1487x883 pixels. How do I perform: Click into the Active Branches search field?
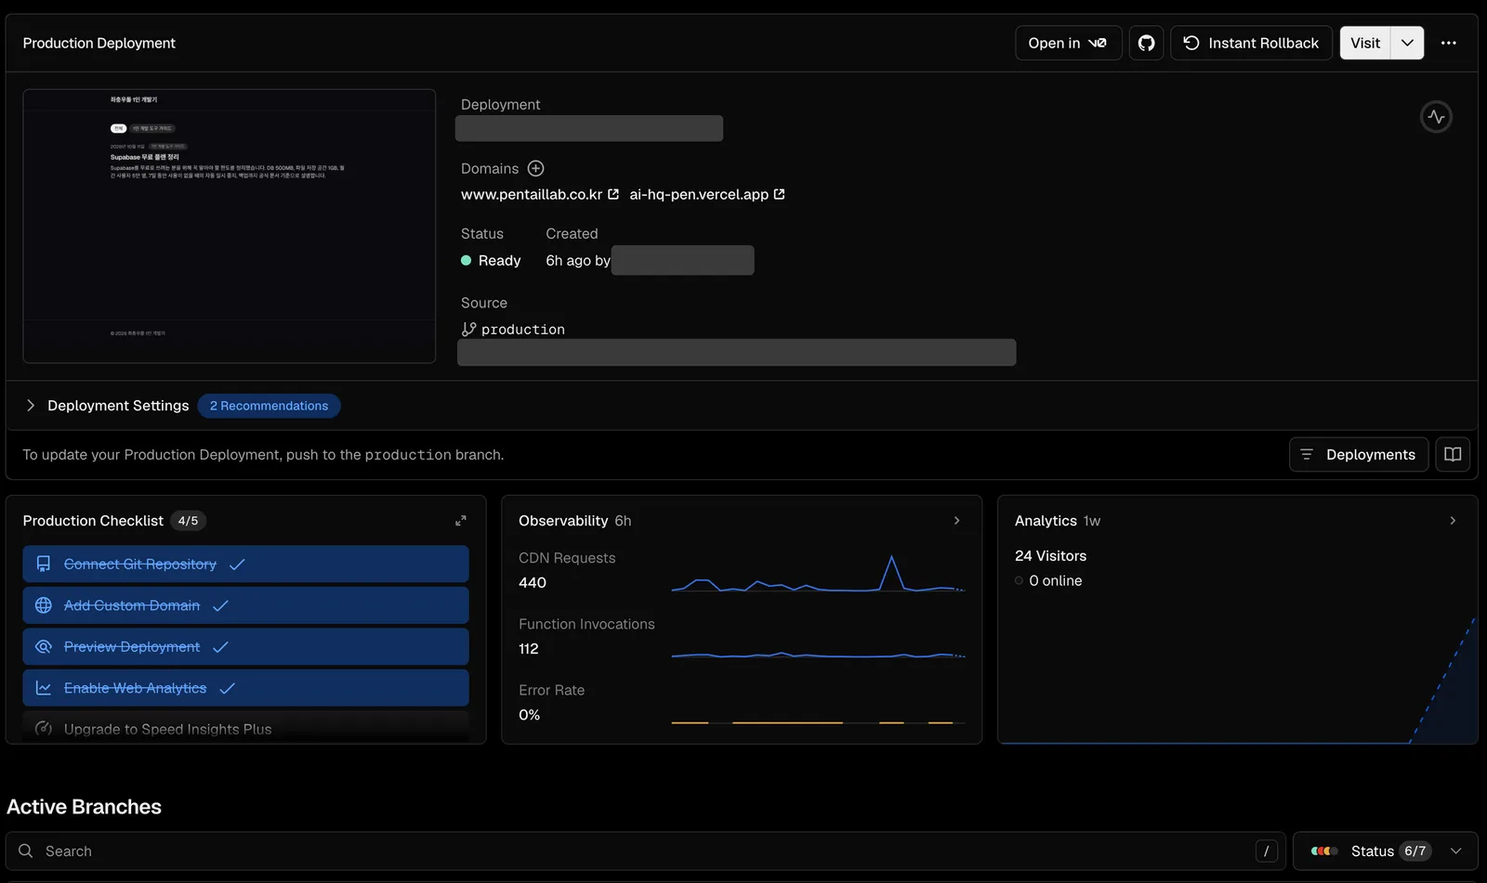point(646,851)
